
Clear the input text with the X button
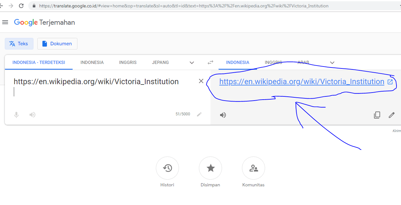tap(201, 81)
